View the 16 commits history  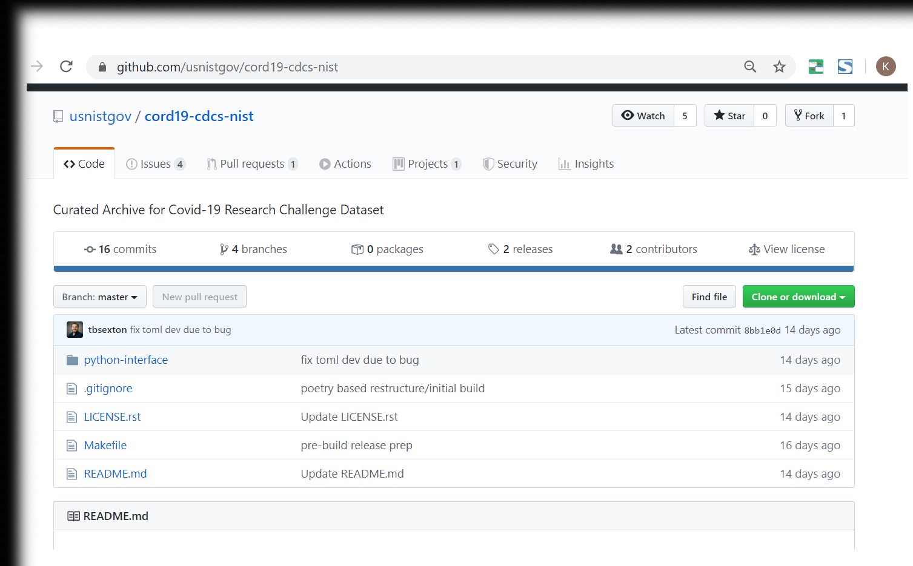click(121, 249)
